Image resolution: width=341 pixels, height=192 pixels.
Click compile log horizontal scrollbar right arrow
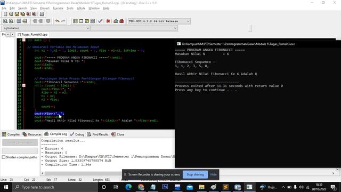333,173
